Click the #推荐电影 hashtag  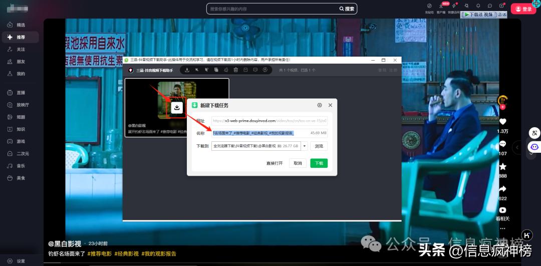coord(99,254)
